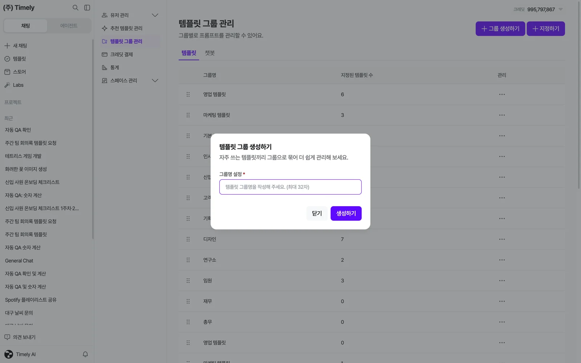This screenshot has height=363, width=581.
Task: Grab the drag handle of 총무 row
Action: [x=188, y=322]
